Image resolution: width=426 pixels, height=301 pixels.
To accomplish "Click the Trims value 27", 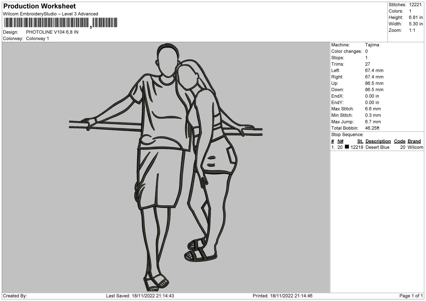I will tap(368, 64).
